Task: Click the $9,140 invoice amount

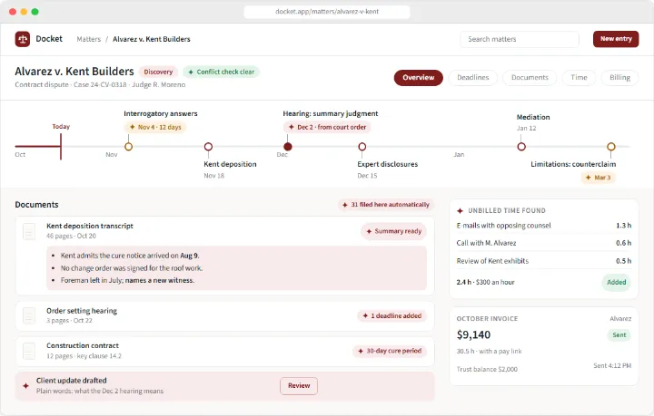Action: click(473, 334)
